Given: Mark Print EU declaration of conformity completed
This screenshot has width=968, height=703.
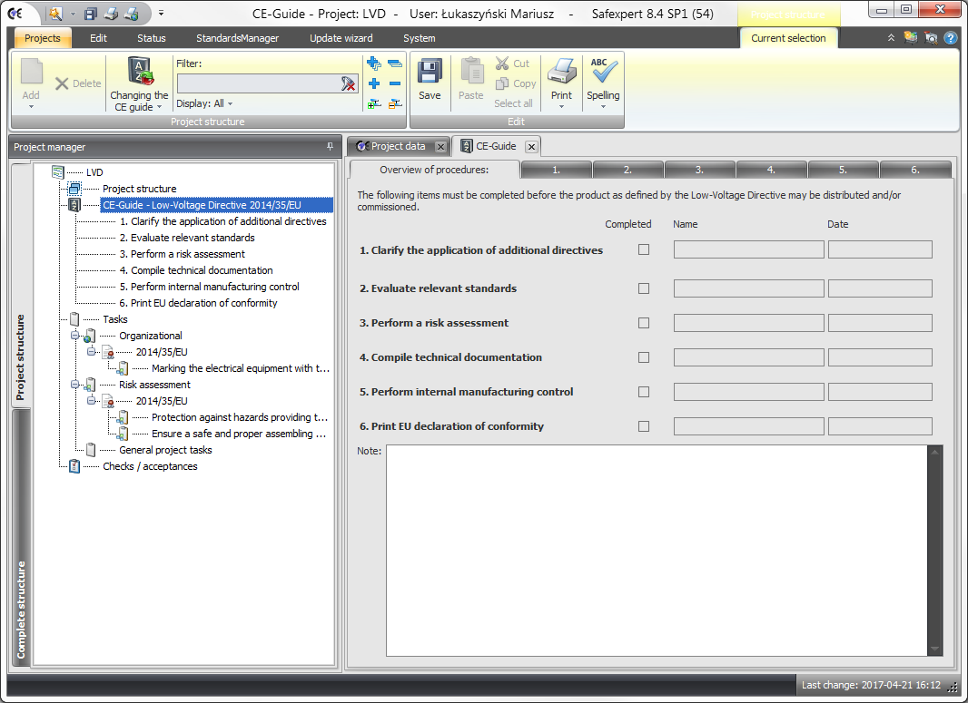Looking at the screenshot, I should coord(644,426).
